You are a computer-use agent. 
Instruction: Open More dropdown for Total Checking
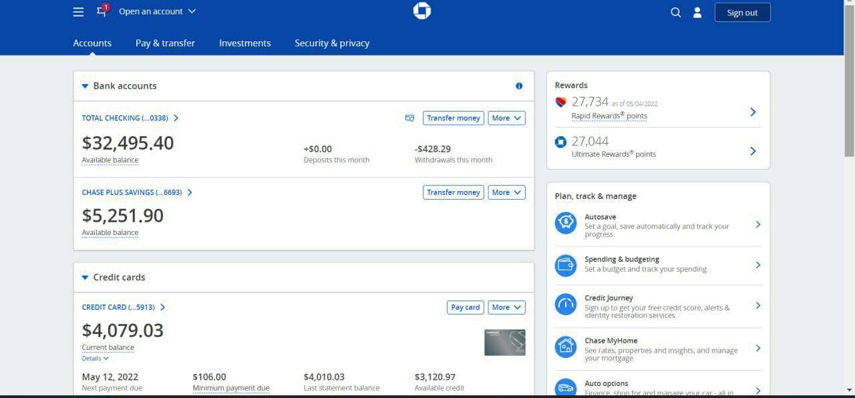click(506, 118)
